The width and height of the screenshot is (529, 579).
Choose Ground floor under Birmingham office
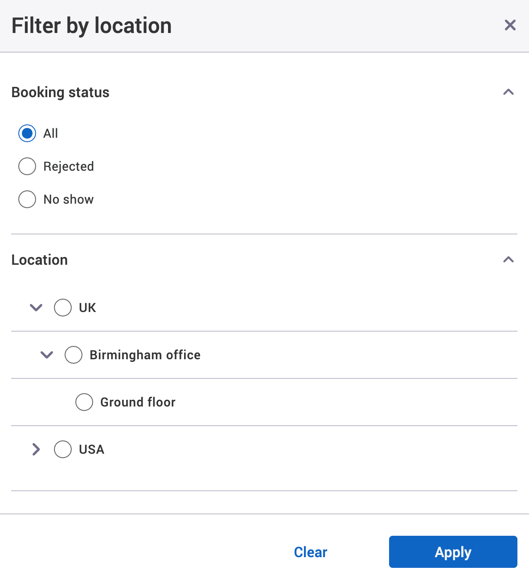click(x=84, y=402)
